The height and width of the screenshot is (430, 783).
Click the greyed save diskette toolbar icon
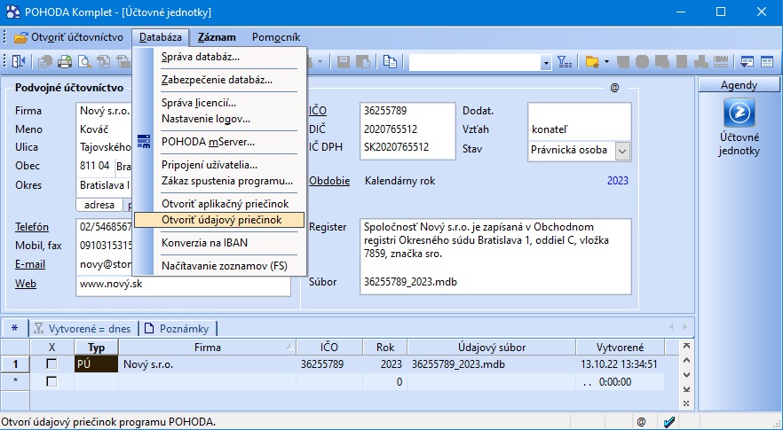pyautogui.click(x=343, y=62)
